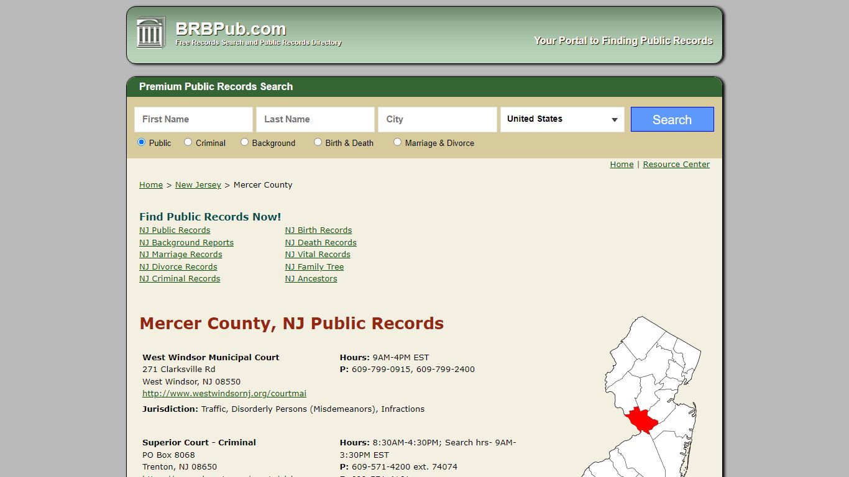Click the address 271 Clarksville Rd
849x477 pixels.
click(179, 370)
